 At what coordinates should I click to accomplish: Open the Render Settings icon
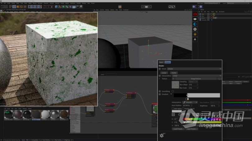pyautogui.click(x=52, y=7)
